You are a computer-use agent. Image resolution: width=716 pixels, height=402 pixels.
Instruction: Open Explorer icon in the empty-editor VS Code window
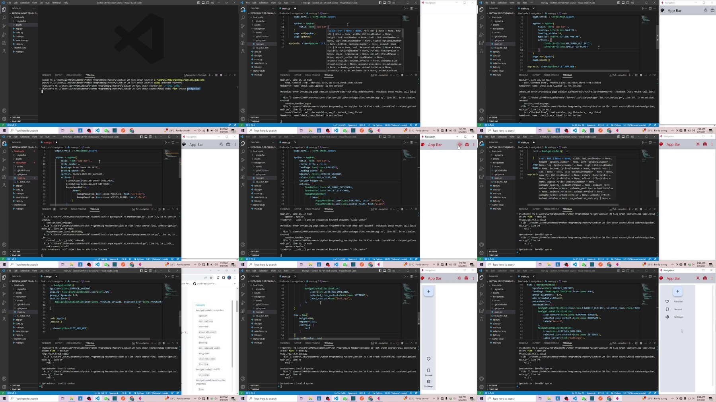point(4,9)
